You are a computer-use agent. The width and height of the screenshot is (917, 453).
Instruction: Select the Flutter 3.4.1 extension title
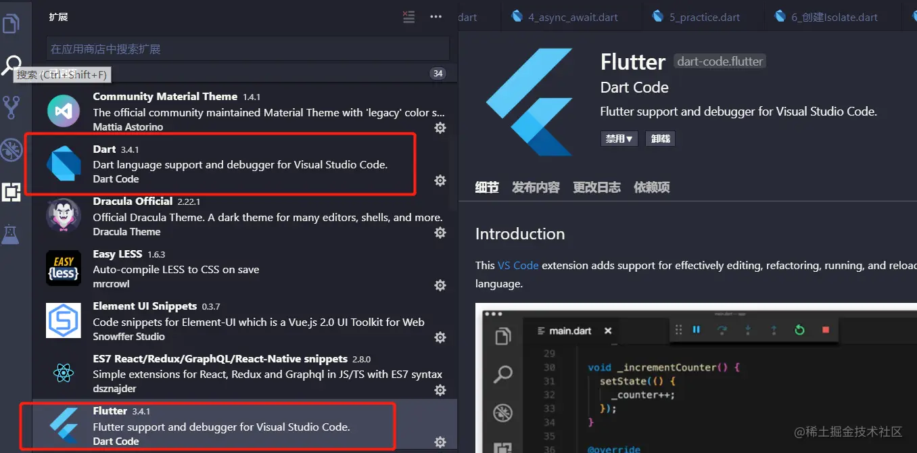pyautogui.click(x=110, y=411)
